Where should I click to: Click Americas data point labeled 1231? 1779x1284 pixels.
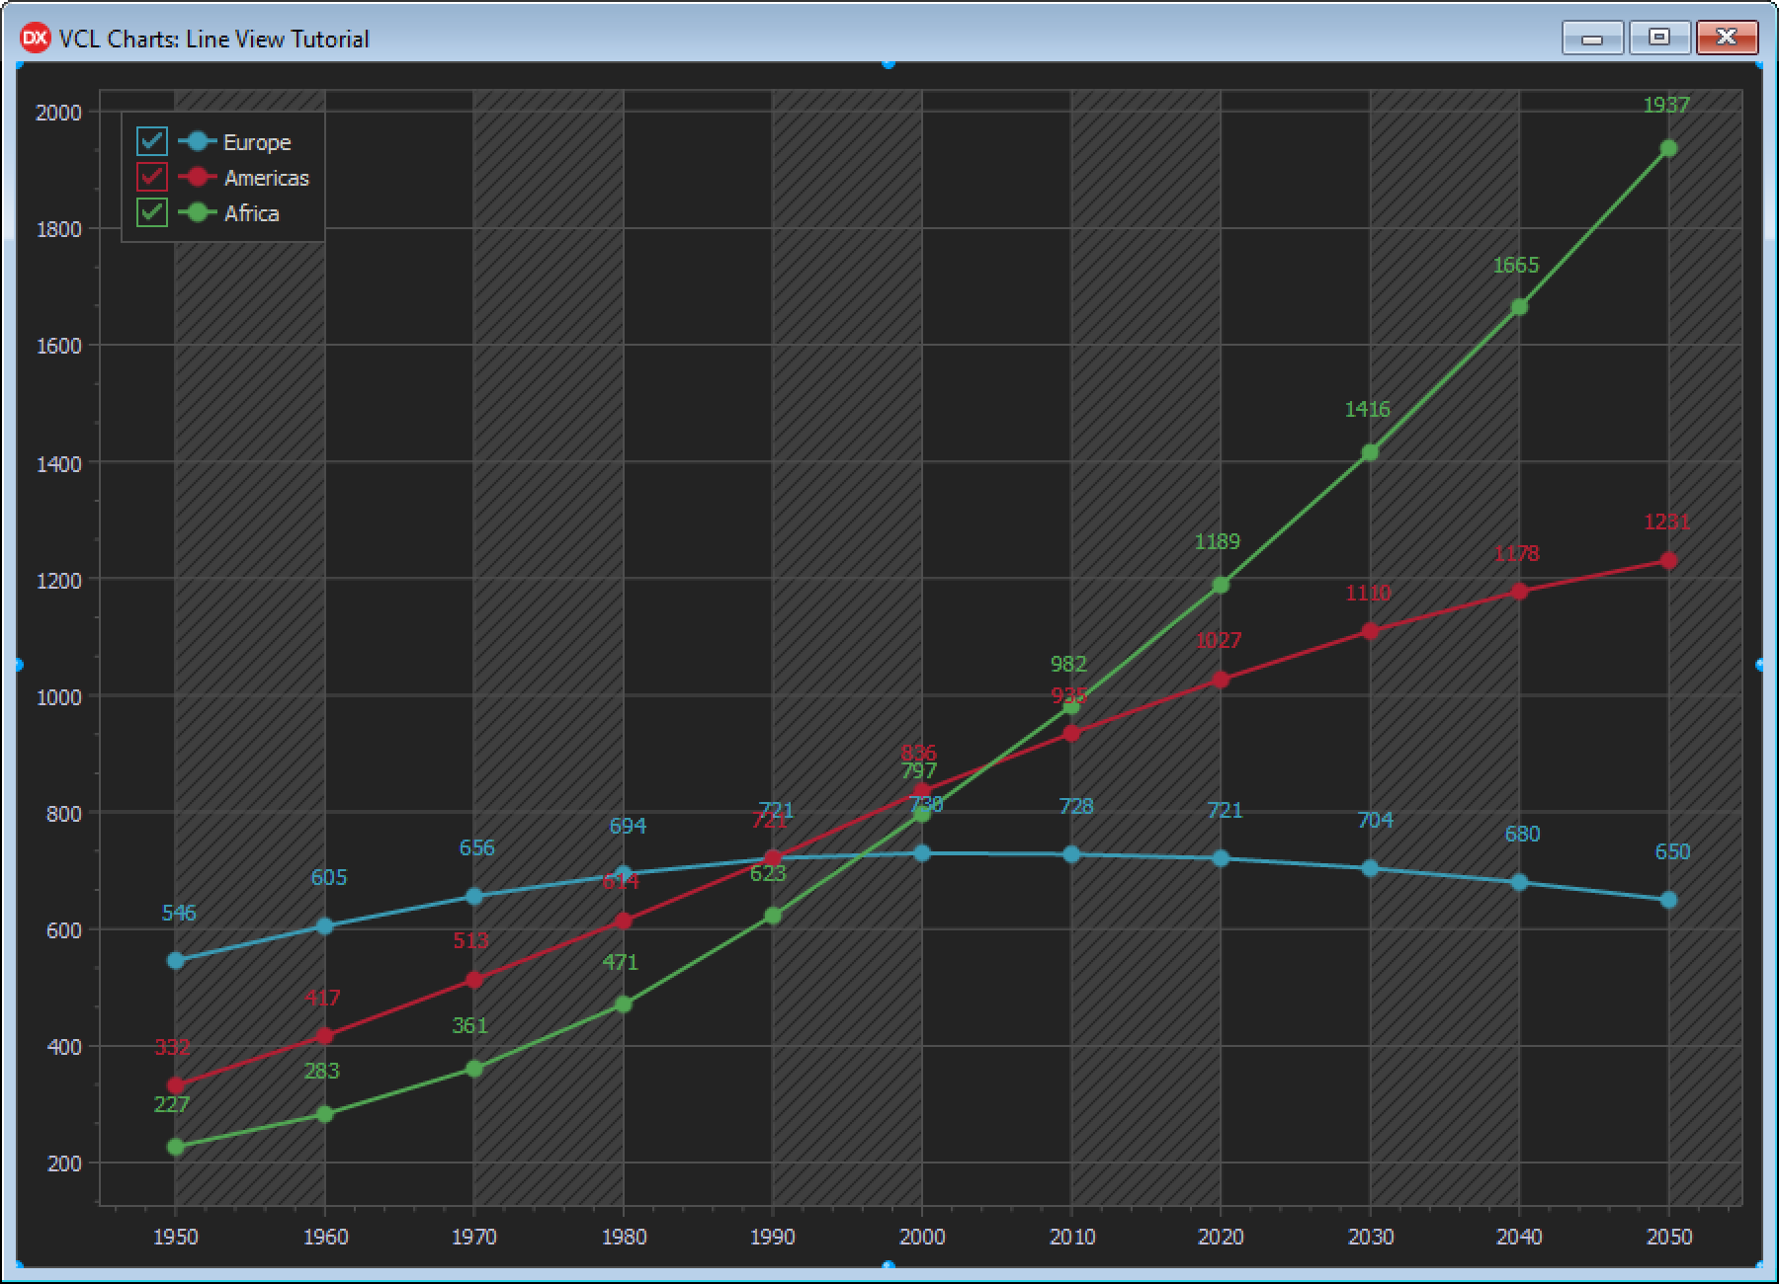(x=1668, y=560)
